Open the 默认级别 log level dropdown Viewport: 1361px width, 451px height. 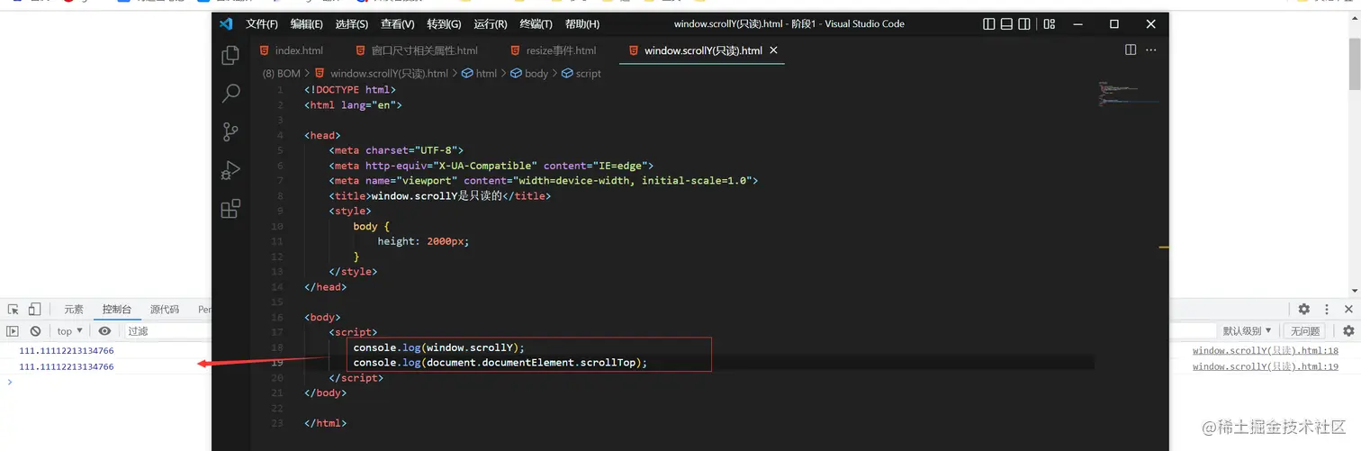[x=1247, y=331]
